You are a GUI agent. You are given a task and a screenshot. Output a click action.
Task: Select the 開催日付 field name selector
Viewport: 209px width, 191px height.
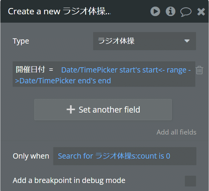[30, 69]
